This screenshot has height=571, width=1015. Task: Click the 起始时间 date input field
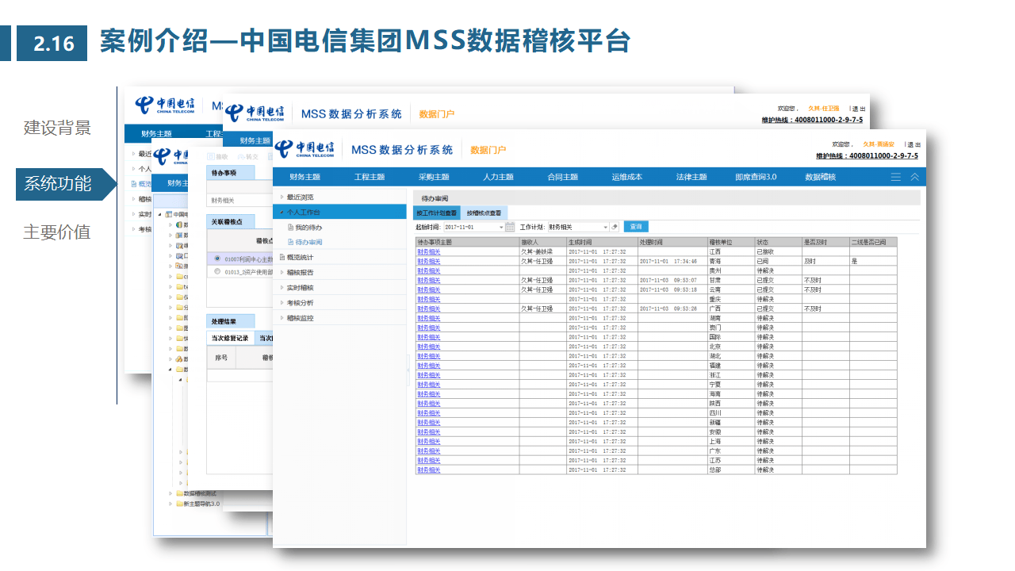[470, 228]
